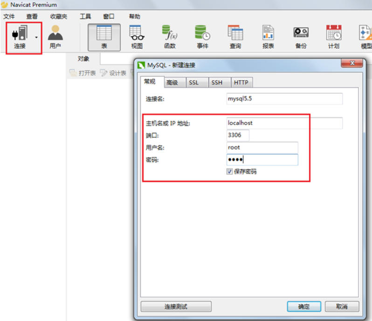Screen dimensions: 372x321
Task: Open the Window (窗口) menu
Action: click(109, 16)
